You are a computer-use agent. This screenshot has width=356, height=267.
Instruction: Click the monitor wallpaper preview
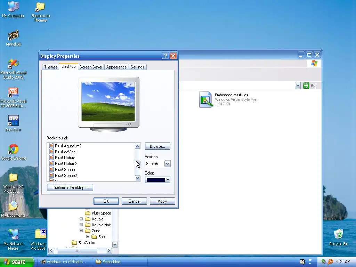click(108, 101)
